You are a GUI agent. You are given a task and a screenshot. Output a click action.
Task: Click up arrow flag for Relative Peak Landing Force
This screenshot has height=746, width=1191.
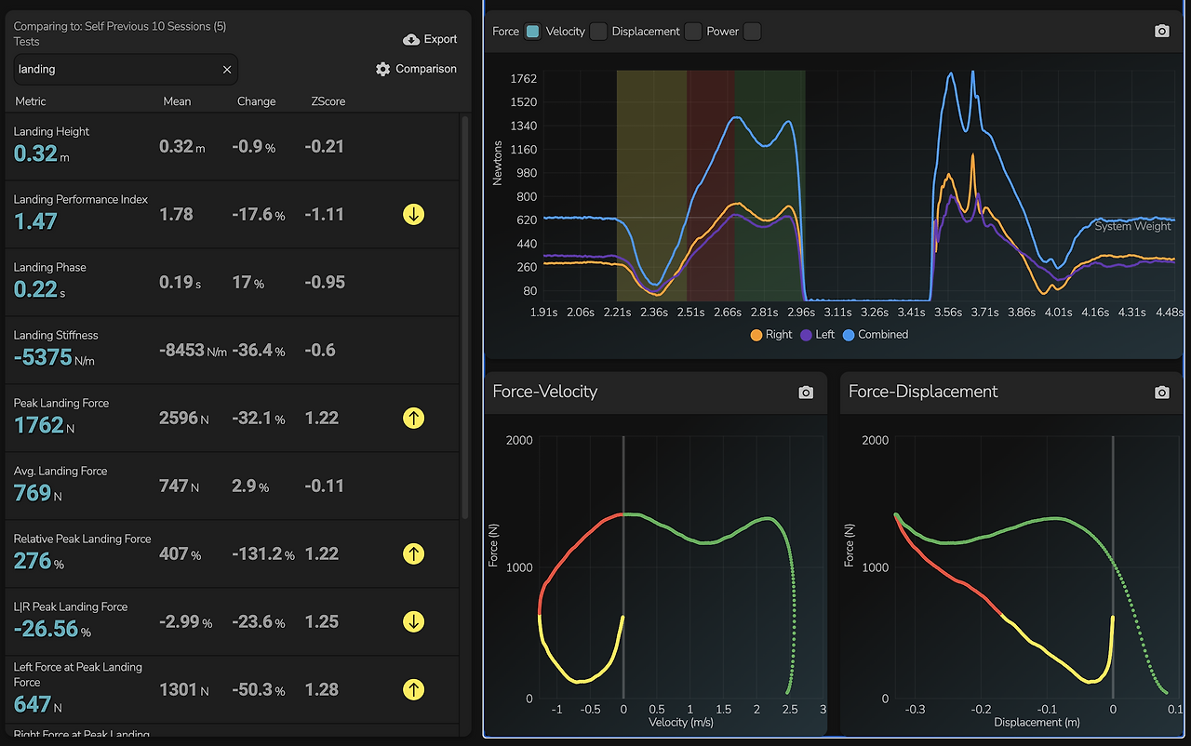pyautogui.click(x=413, y=553)
